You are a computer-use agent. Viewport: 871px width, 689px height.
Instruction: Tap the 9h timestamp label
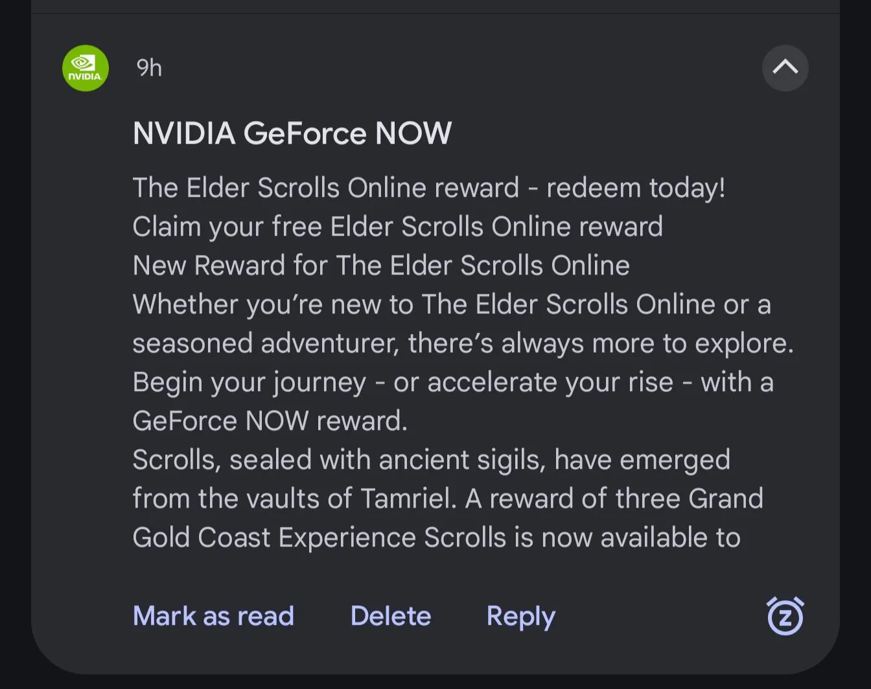[149, 68]
